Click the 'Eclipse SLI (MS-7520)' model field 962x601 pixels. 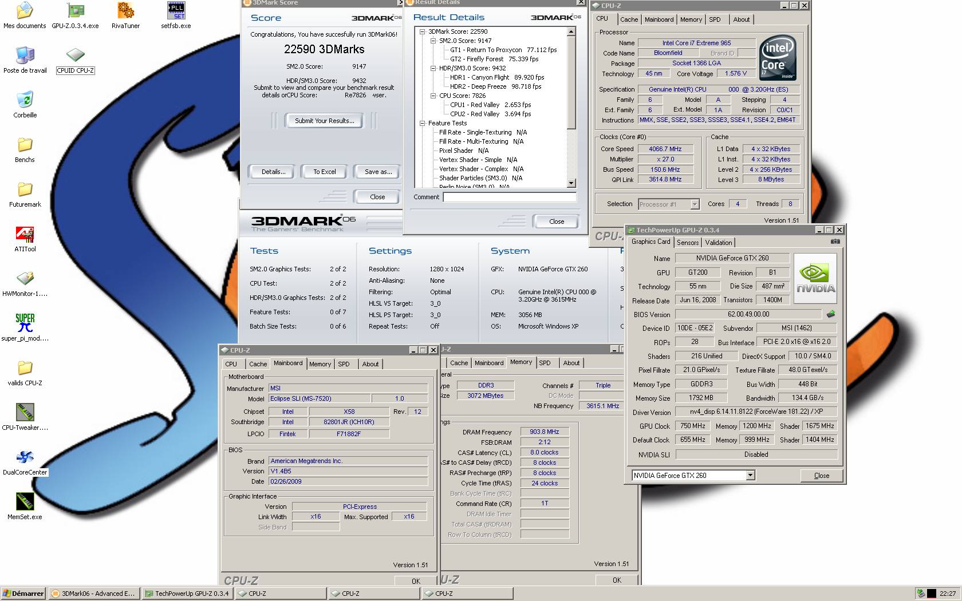(x=320, y=398)
